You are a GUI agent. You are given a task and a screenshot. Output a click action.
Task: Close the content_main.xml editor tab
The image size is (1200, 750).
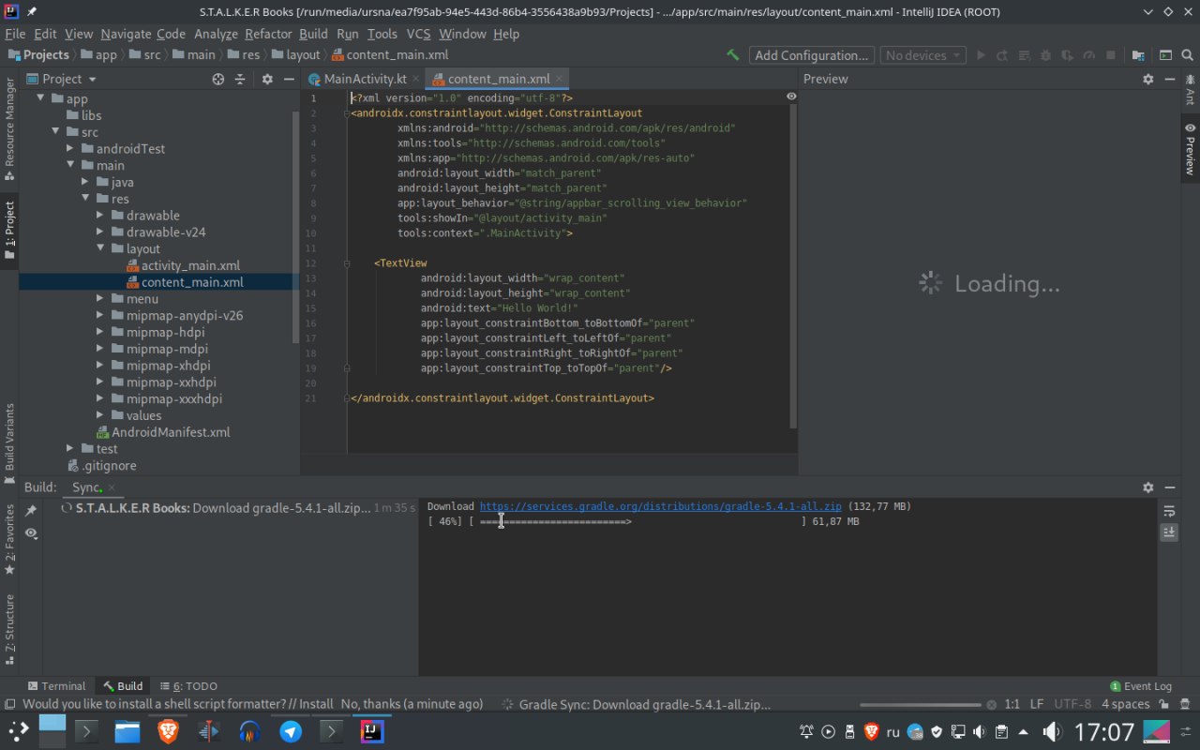click(x=560, y=80)
